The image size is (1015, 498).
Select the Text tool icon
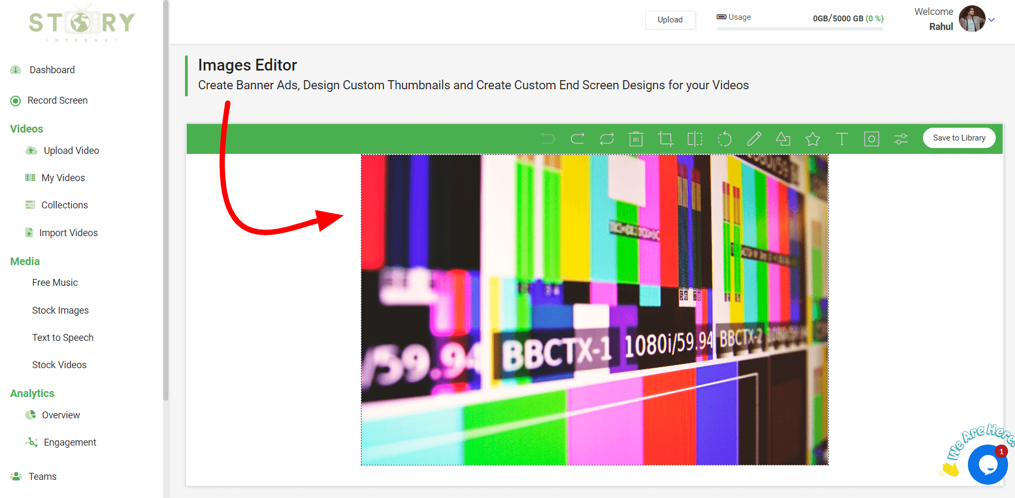pyautogui.click(x=842, y=139)
